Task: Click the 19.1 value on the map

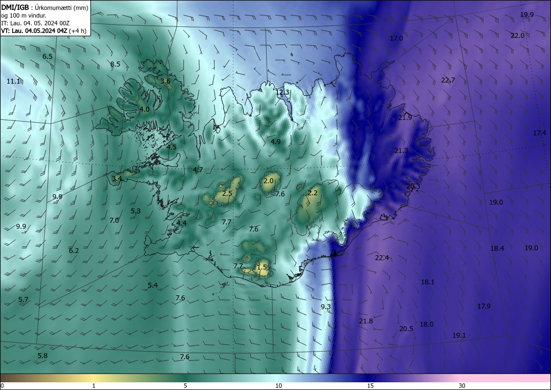Action: [x=459, y=336]
